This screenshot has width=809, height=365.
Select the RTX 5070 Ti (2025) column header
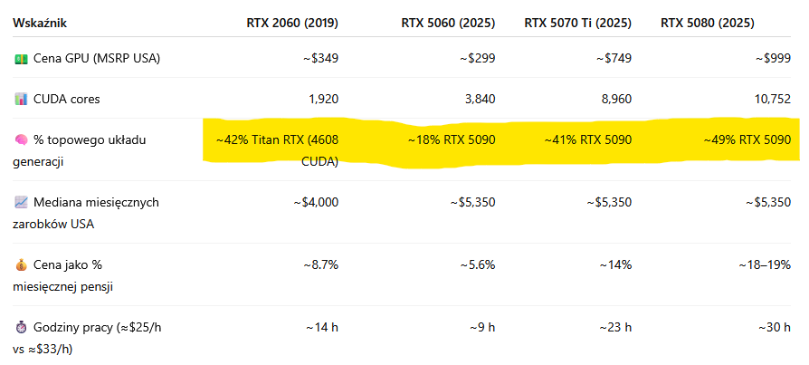click(x=578, y=24)
